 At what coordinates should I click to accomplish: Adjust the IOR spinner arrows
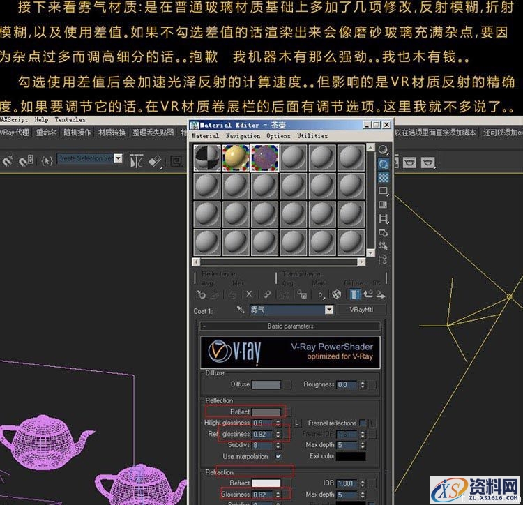(x=363, y=483)
